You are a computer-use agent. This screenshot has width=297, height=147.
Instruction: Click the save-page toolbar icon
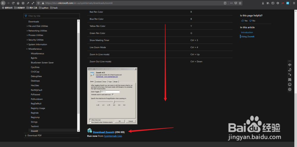(x=23, y=3)
